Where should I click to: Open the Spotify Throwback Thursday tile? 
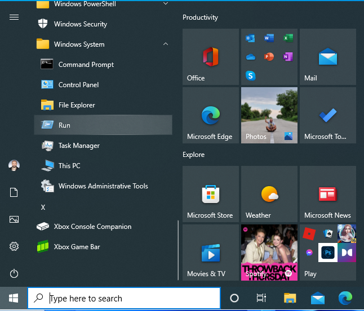tap(269, 253)
